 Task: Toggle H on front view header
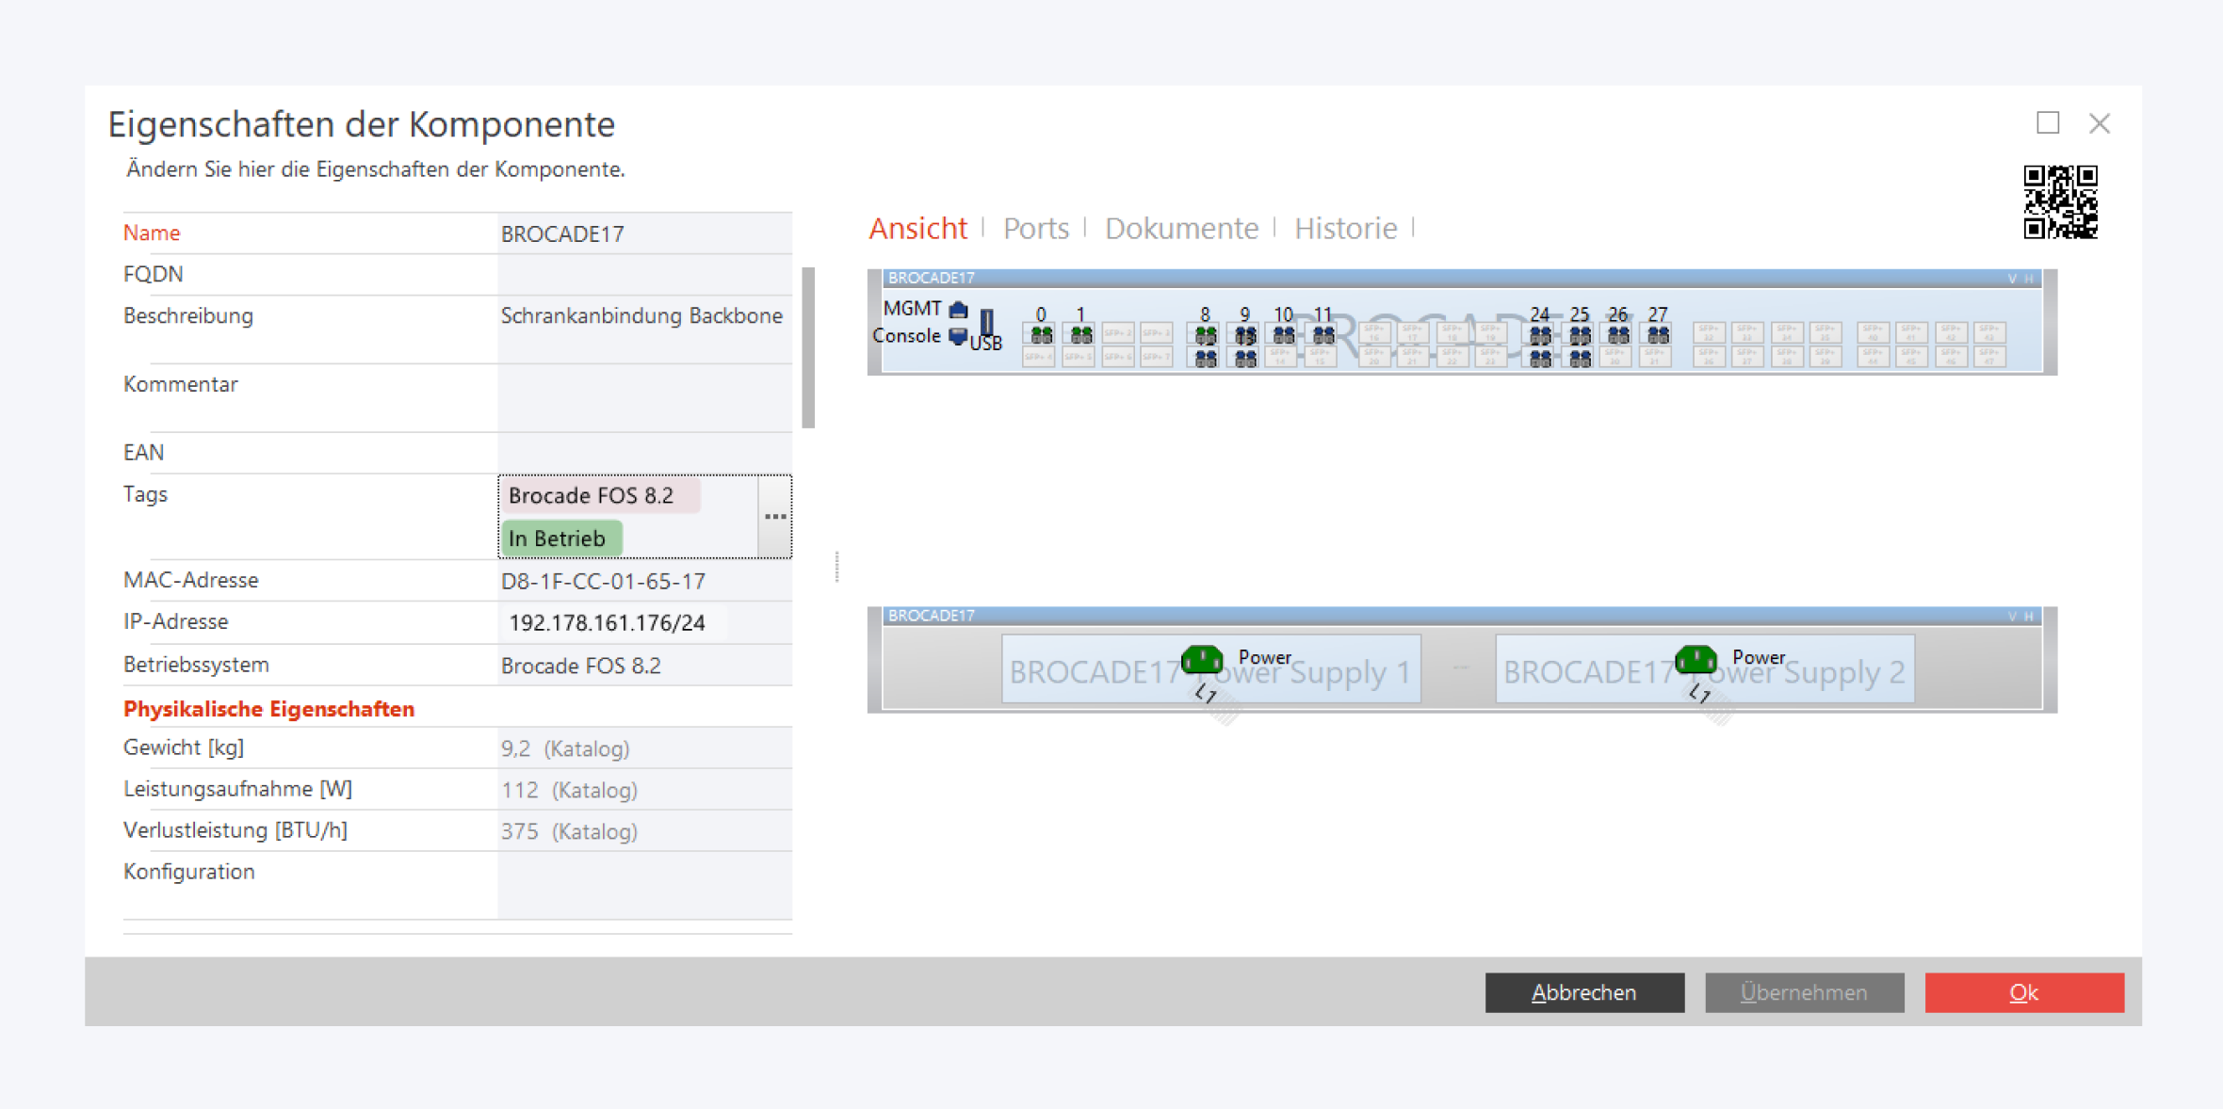point(2029,279)
